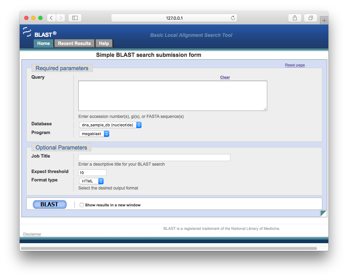This screenshot has height=279, width=348.
Task: Click the resize grip of the Query box
Action: pos(265,109)
